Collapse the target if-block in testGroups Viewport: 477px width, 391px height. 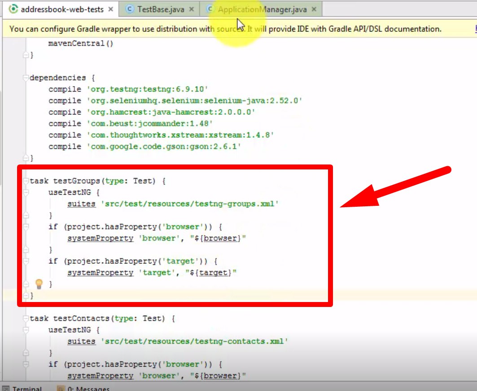point(26,261)
